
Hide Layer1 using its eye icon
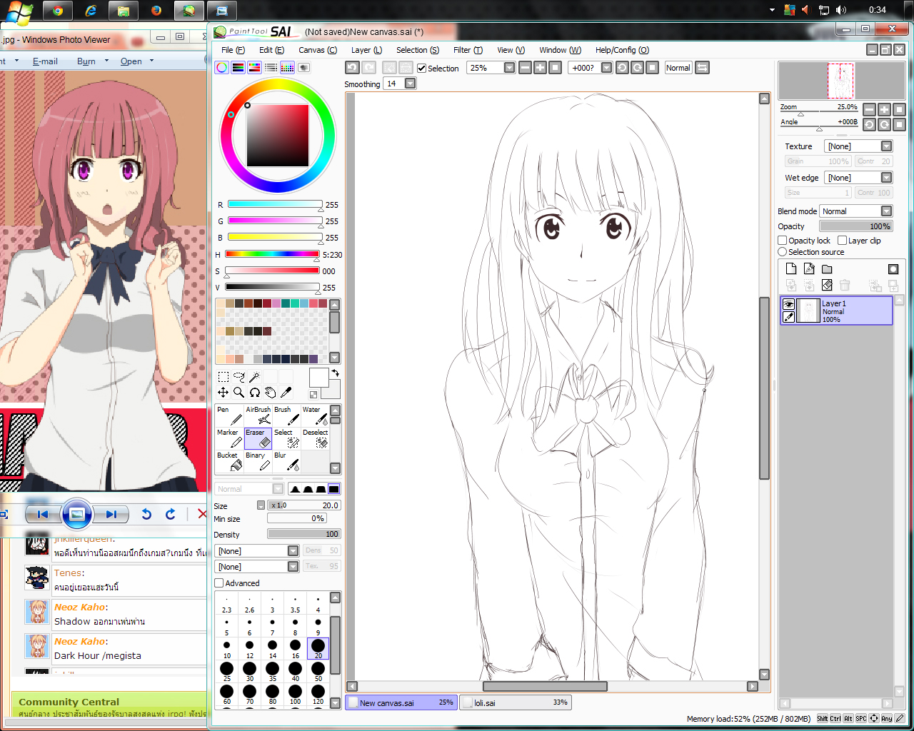788,304
